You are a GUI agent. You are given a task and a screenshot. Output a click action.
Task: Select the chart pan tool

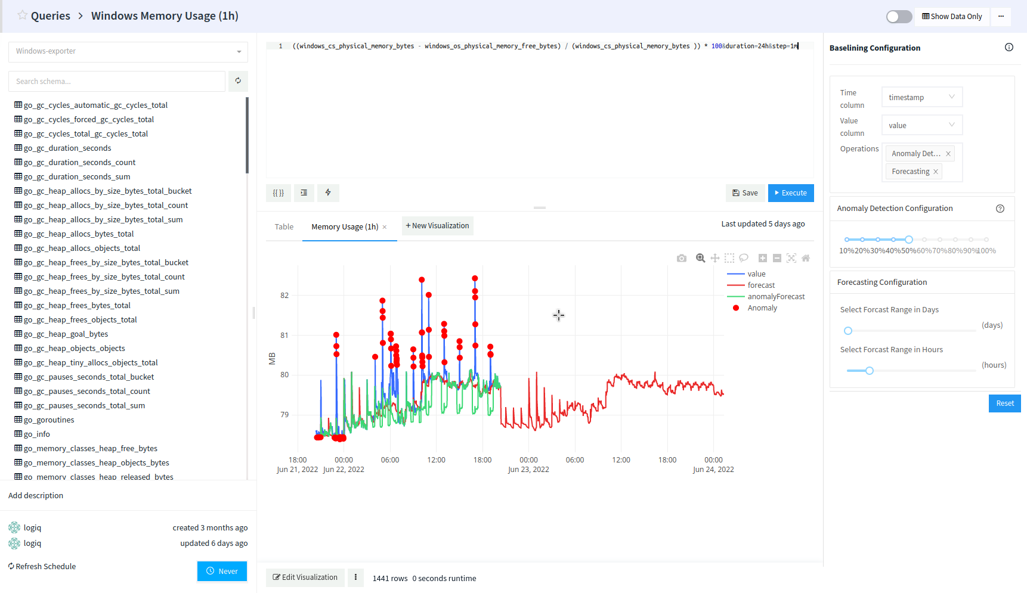point(714,258)
